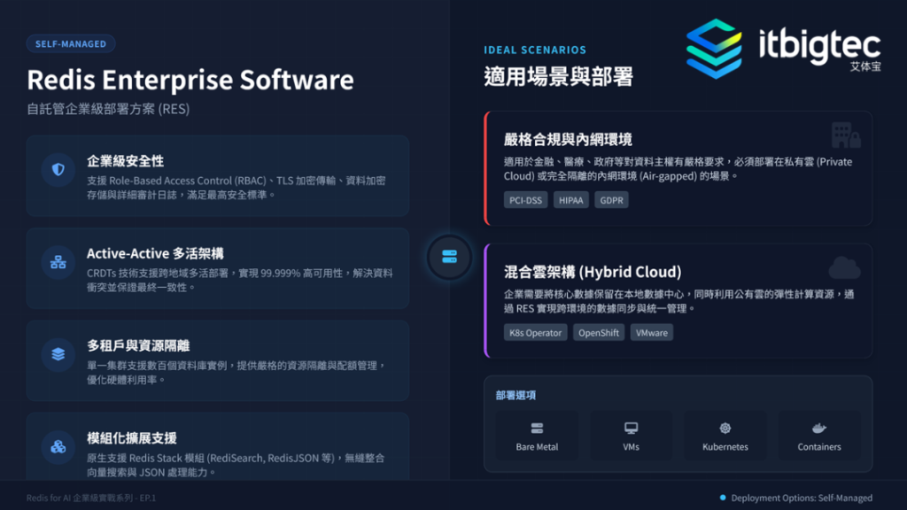Screen dimensions: 907x510
Task: Click the shield icon beside 企業級安全性
Action: (58, 169)
